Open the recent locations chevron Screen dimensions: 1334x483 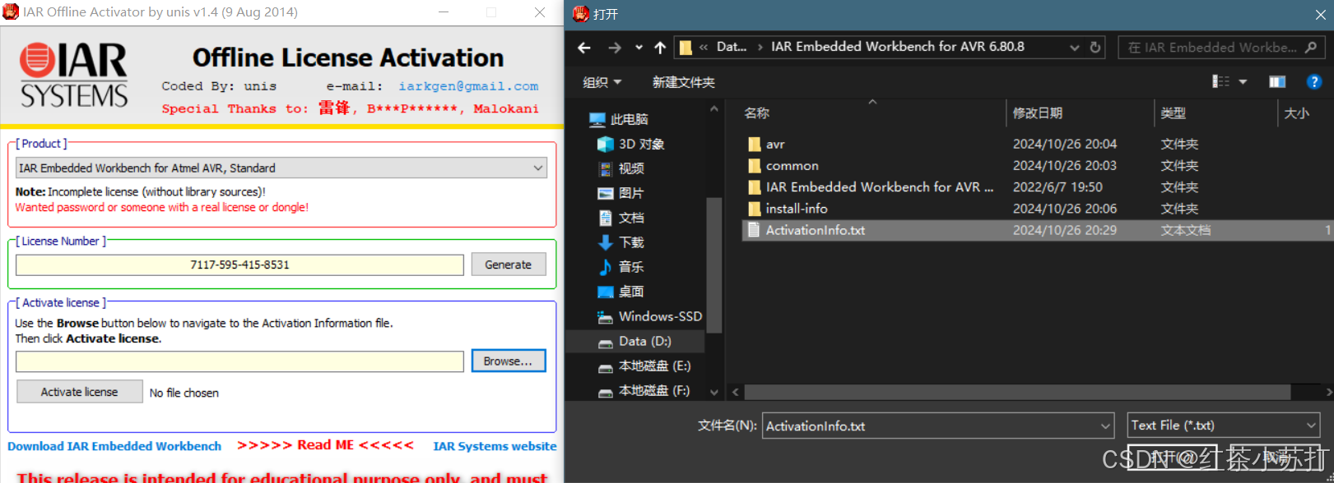coord(639,48)
